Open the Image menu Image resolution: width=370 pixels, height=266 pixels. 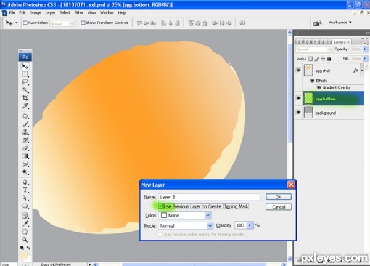coord(36,12)
